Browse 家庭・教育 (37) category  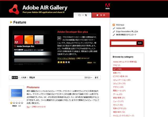pos(119,98)
